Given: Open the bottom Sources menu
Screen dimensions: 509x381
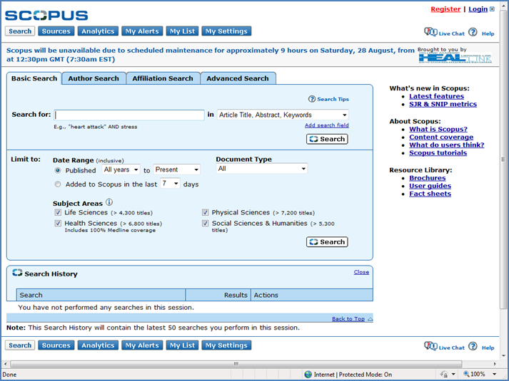Looking at the screenshot, I should coord(56,345).
